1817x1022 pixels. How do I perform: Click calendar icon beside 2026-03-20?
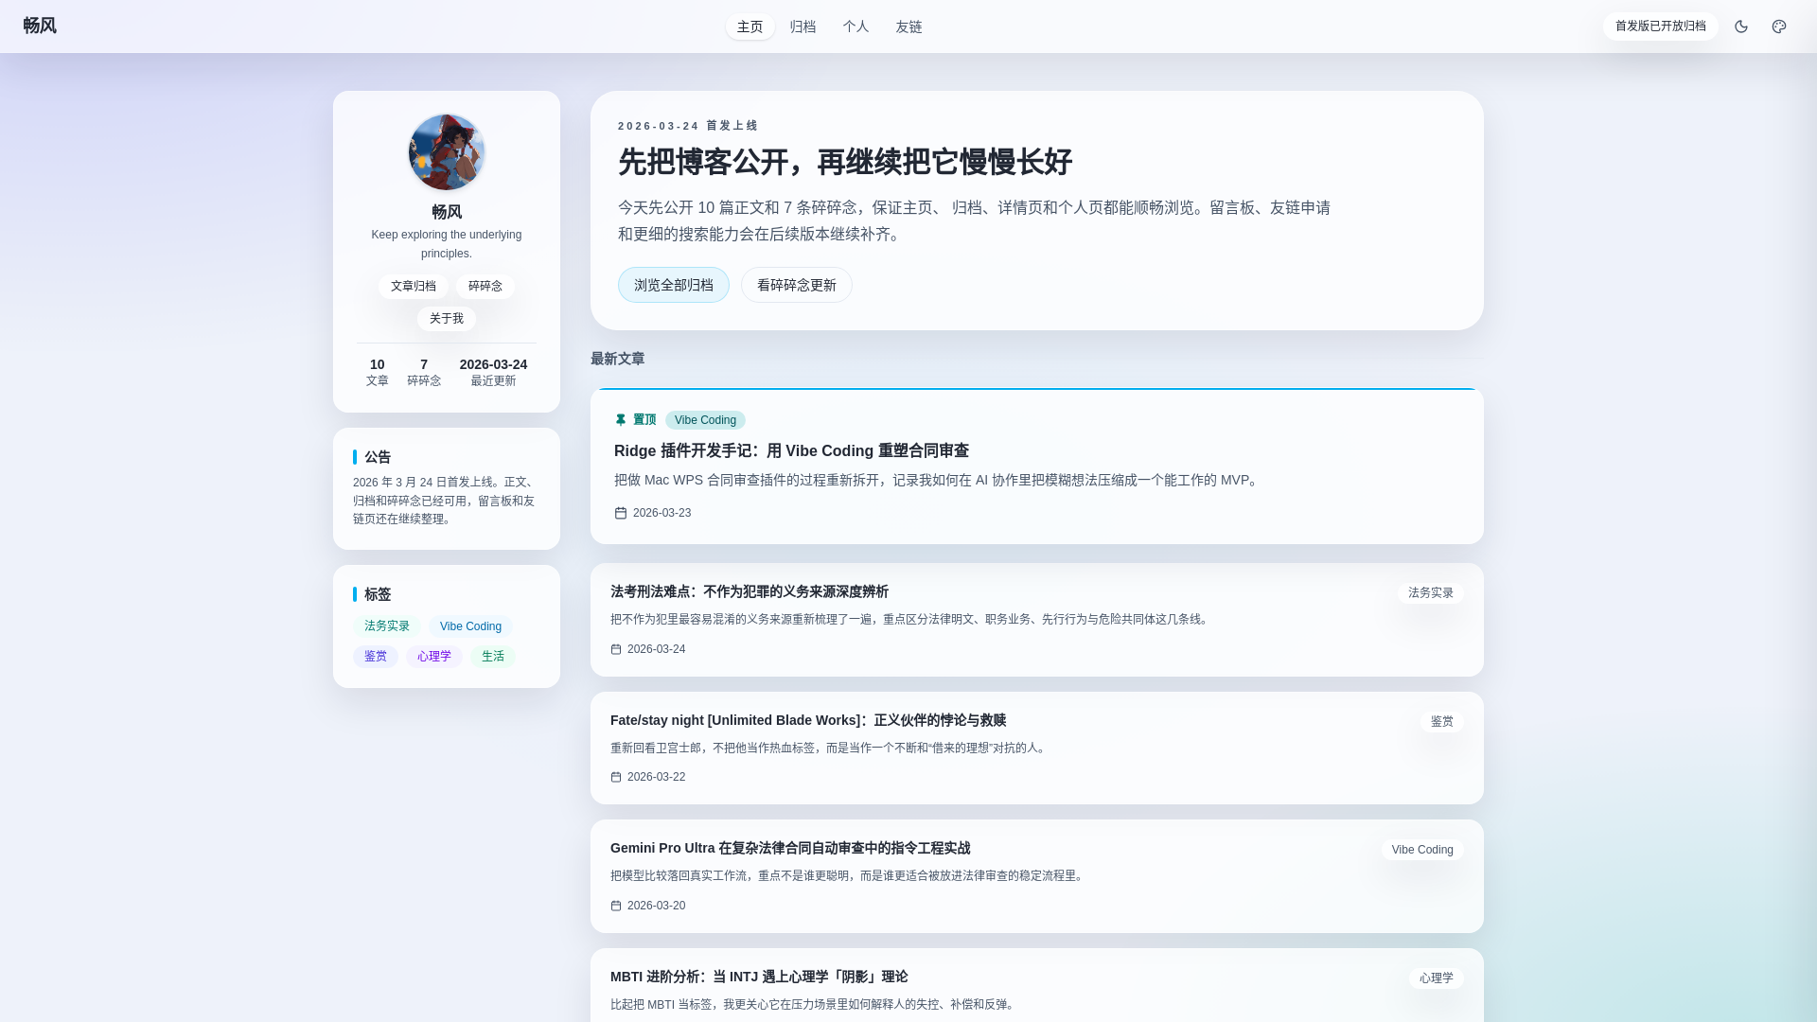(x=616, y=906)
